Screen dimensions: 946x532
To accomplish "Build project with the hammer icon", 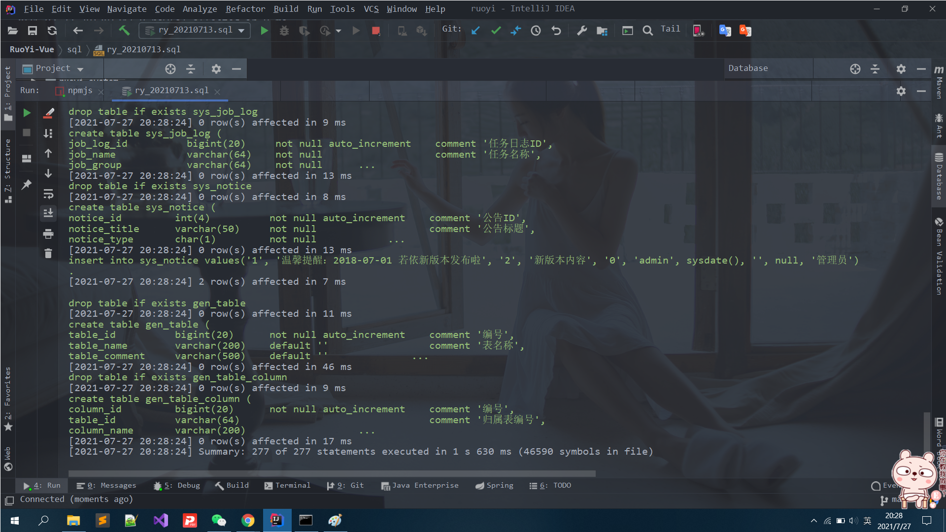I will 124,31.
